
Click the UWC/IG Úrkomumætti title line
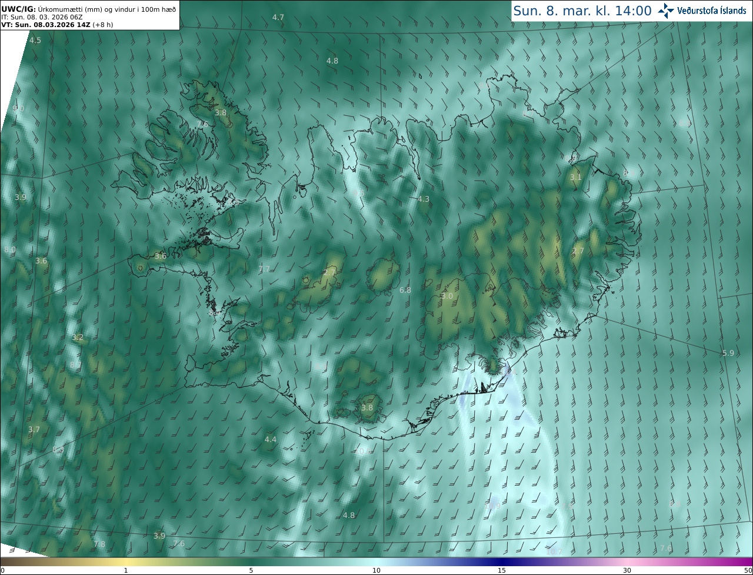pos(89,9)
